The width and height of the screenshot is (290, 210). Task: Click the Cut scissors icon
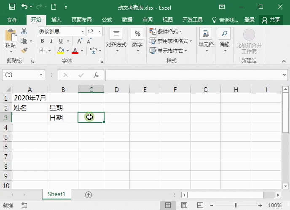pyautogui.click(x=24, y=31)
